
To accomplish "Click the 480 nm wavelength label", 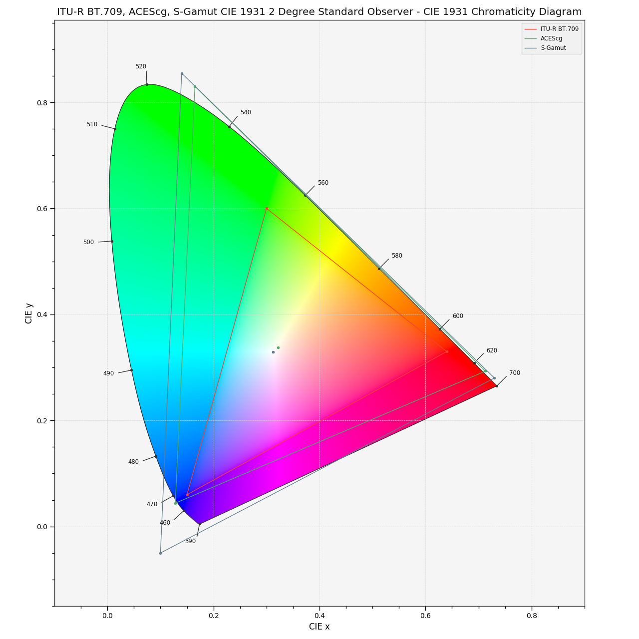I will tap(133, 462).
